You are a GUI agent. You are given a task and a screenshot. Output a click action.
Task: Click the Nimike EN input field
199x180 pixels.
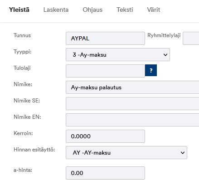(x=132, y=120)
